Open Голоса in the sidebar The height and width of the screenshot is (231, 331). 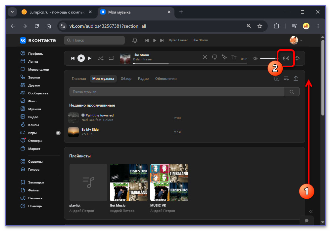[30, 169]
